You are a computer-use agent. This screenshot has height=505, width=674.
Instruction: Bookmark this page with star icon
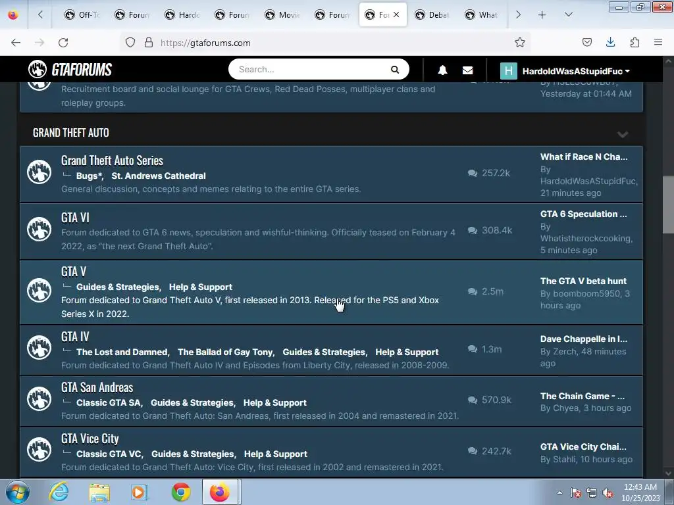(x=520, y=43)
